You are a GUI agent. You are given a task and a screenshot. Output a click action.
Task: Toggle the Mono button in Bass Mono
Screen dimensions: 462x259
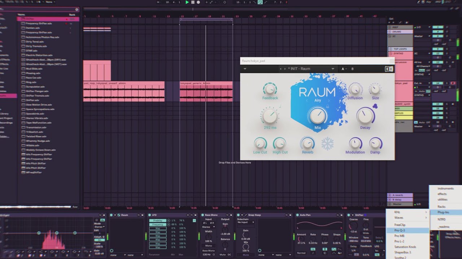coord(209,246)
